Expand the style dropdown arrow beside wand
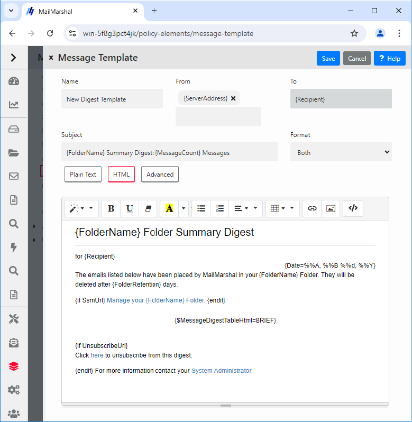 91,208
